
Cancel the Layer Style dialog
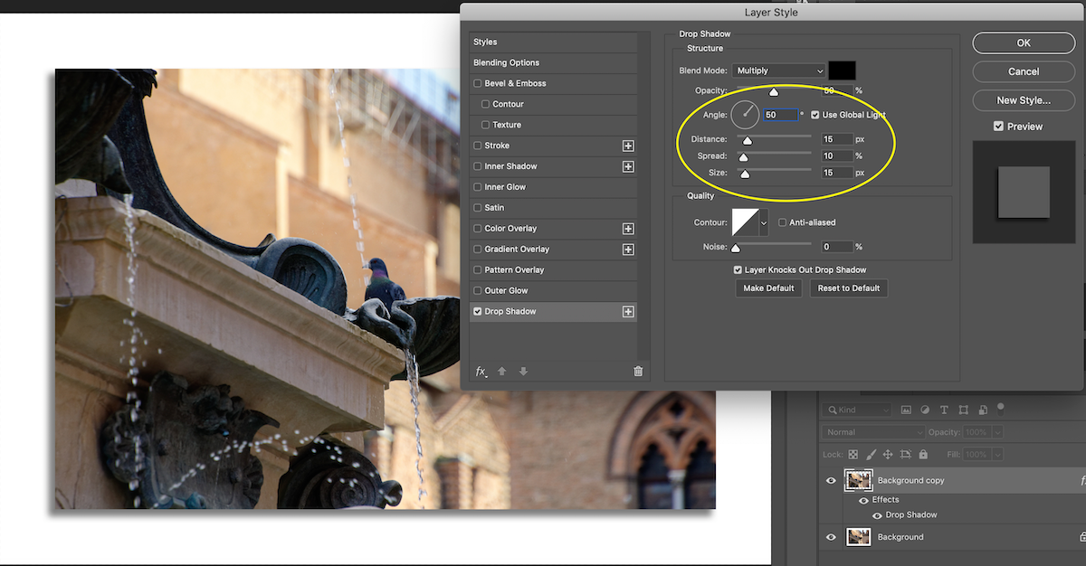[x=1024, y=71]
